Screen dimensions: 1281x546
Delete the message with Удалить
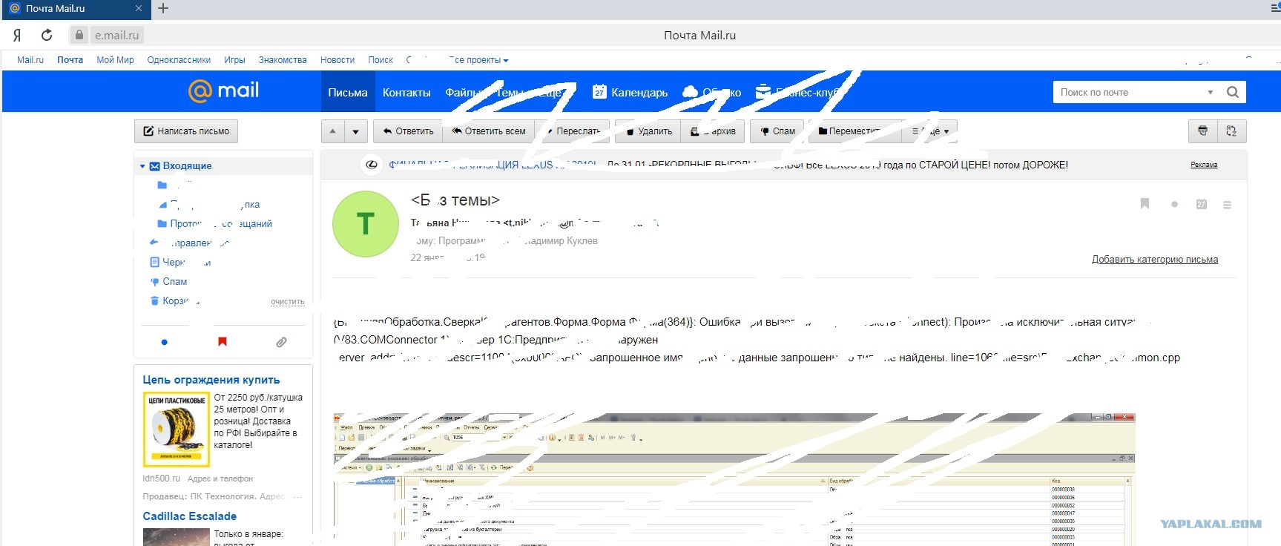pyautogui.click(x=648, y=131)
